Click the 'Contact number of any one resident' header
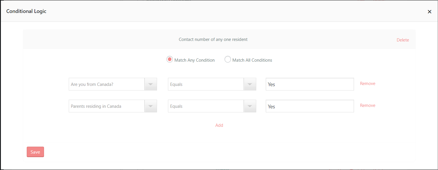The width and height of the screenshot is (438, 170). click(213, 39)
